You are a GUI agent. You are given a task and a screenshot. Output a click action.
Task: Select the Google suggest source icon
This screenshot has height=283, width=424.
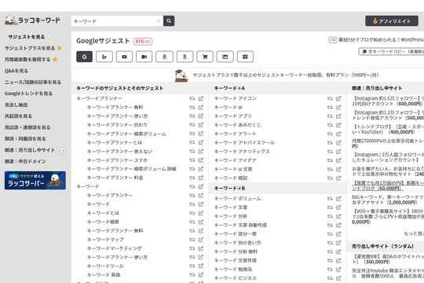tap(84, 57)
